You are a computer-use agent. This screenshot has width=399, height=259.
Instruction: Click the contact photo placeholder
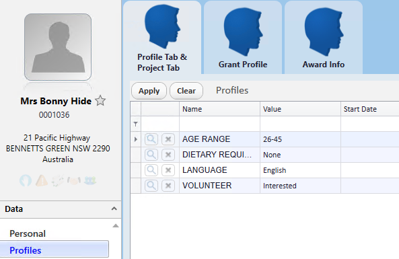tap(58, 47)
